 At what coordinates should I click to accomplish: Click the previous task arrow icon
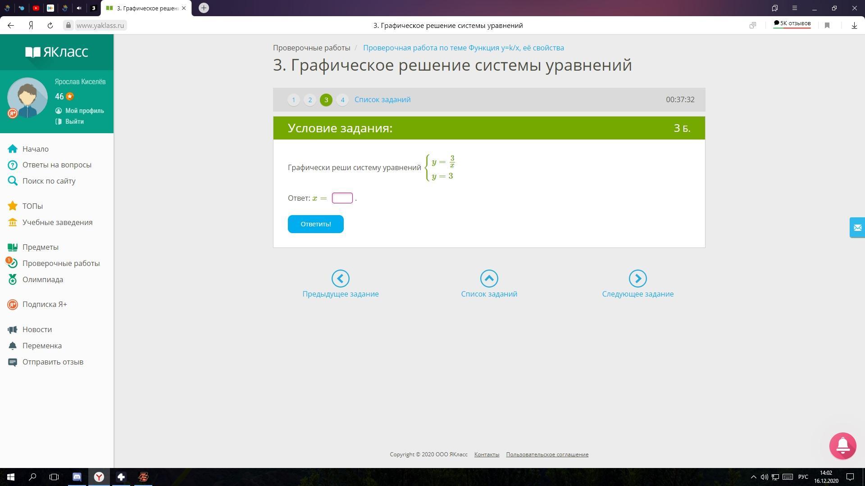tap(340, 279)
